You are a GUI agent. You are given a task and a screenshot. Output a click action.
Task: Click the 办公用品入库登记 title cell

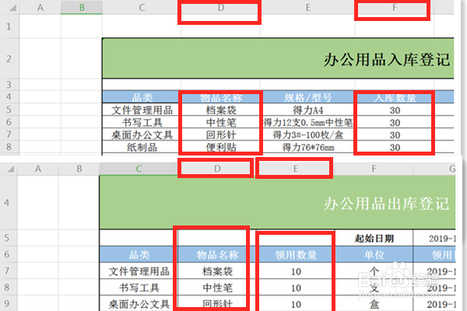tap(278, 58)
